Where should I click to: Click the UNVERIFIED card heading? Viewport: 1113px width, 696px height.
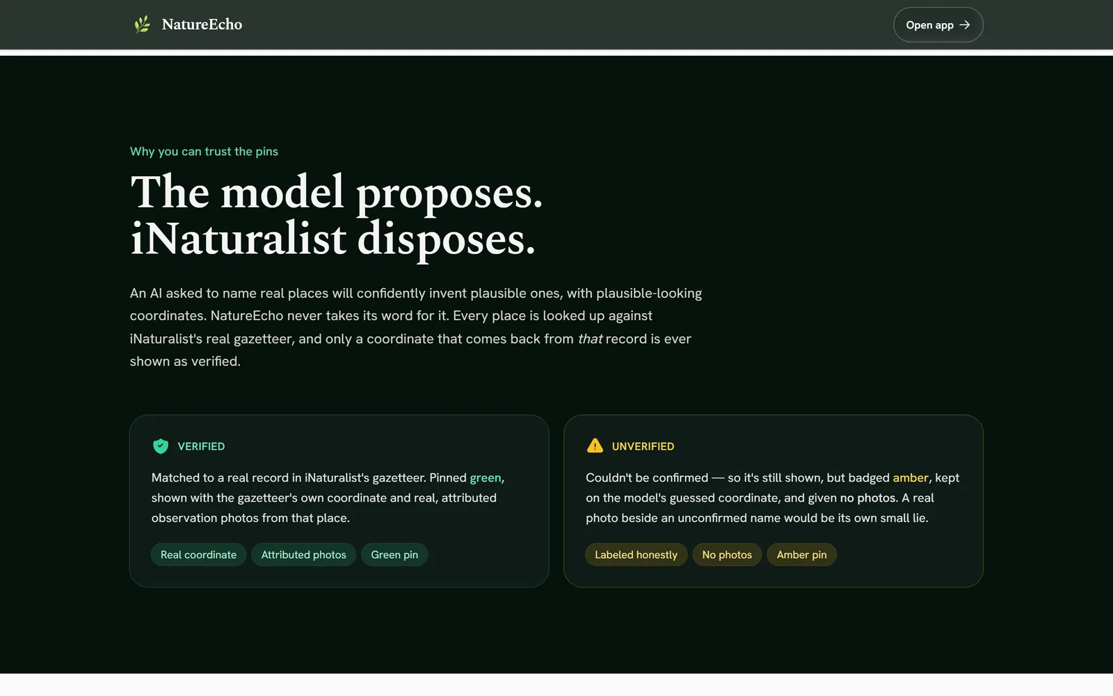pos(643,446)
